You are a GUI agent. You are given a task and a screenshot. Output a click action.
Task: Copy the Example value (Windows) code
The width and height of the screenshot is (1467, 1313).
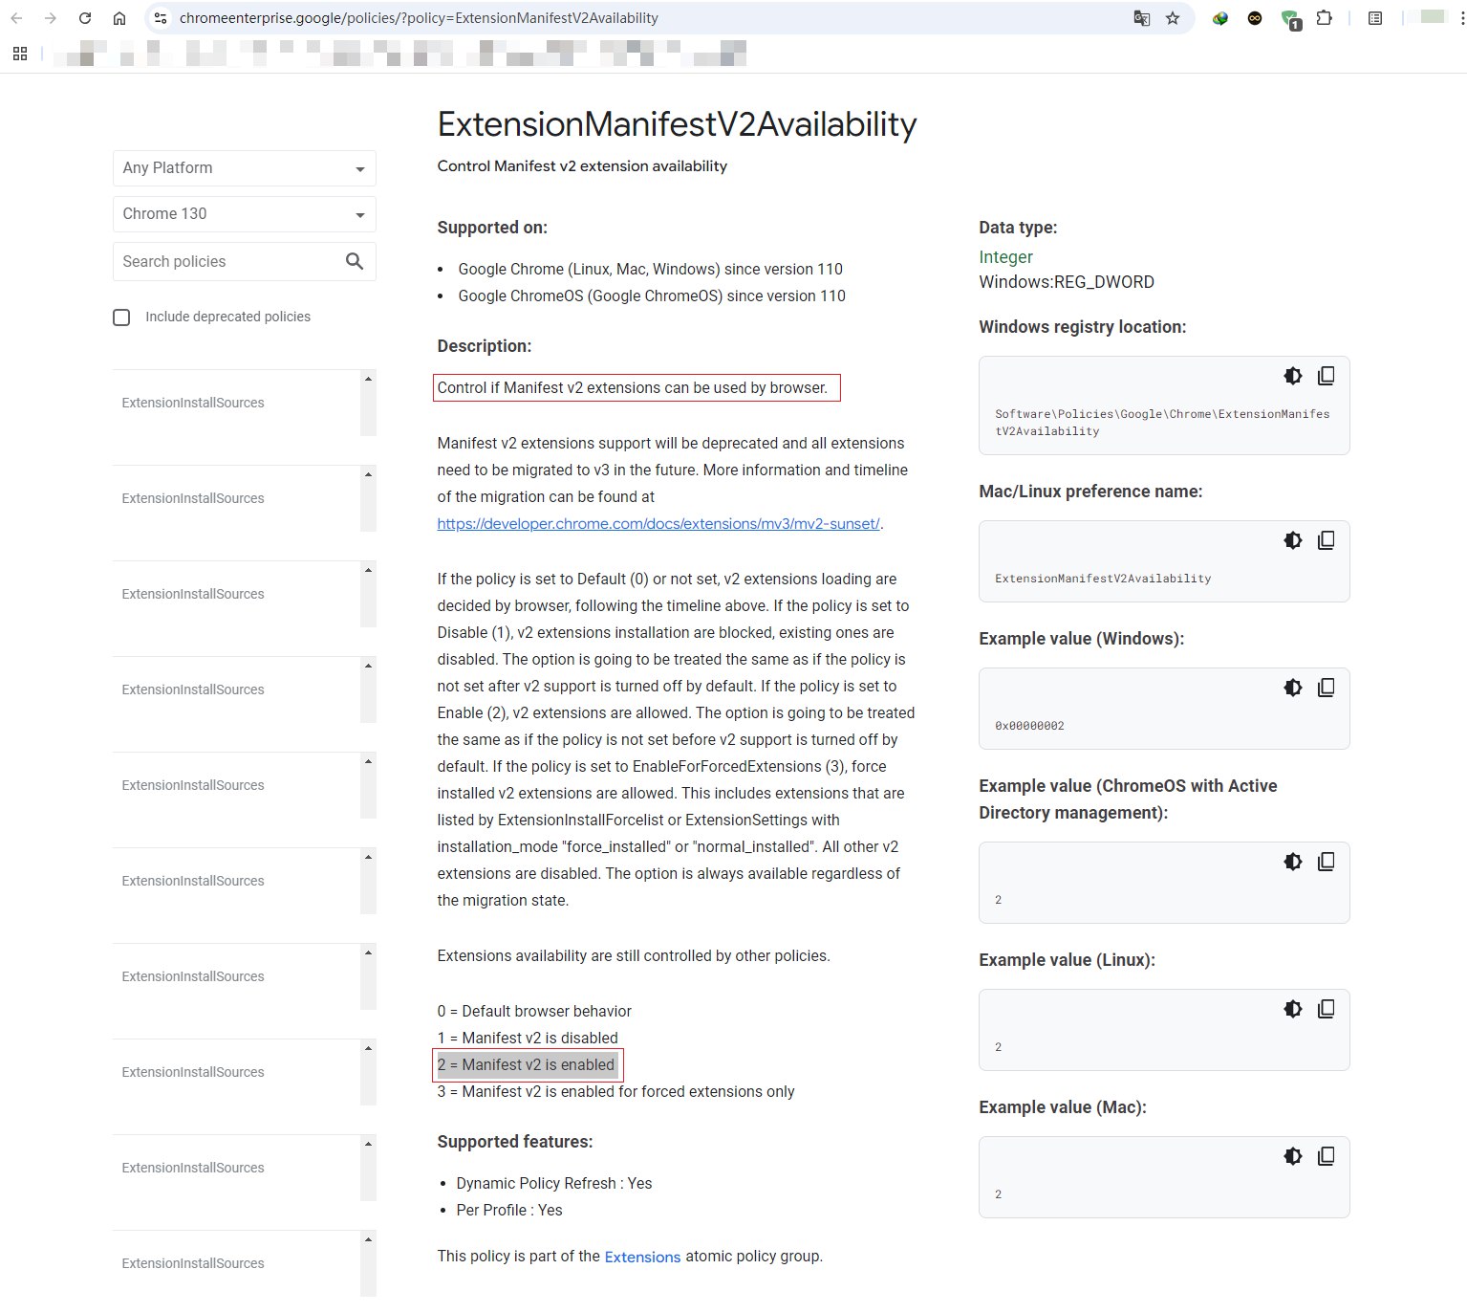point(1326,688)
